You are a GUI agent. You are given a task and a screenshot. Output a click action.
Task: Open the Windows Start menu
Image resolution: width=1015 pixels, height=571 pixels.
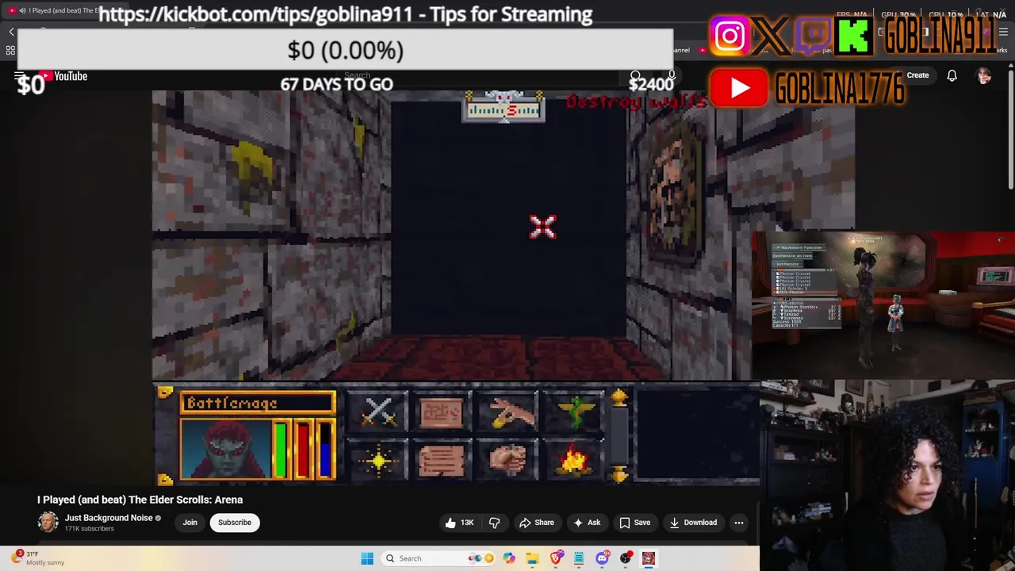coord(367,558)
